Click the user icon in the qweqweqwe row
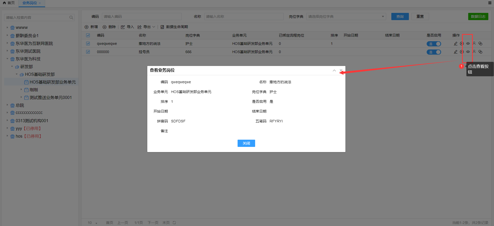This screenshot has width=494, height=226. pos(474,44)
